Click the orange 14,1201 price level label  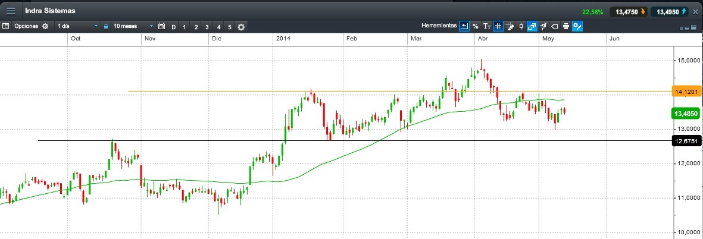(686, 92)
